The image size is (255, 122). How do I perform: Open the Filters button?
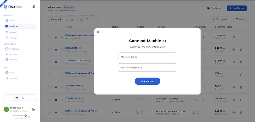[240, 19]
